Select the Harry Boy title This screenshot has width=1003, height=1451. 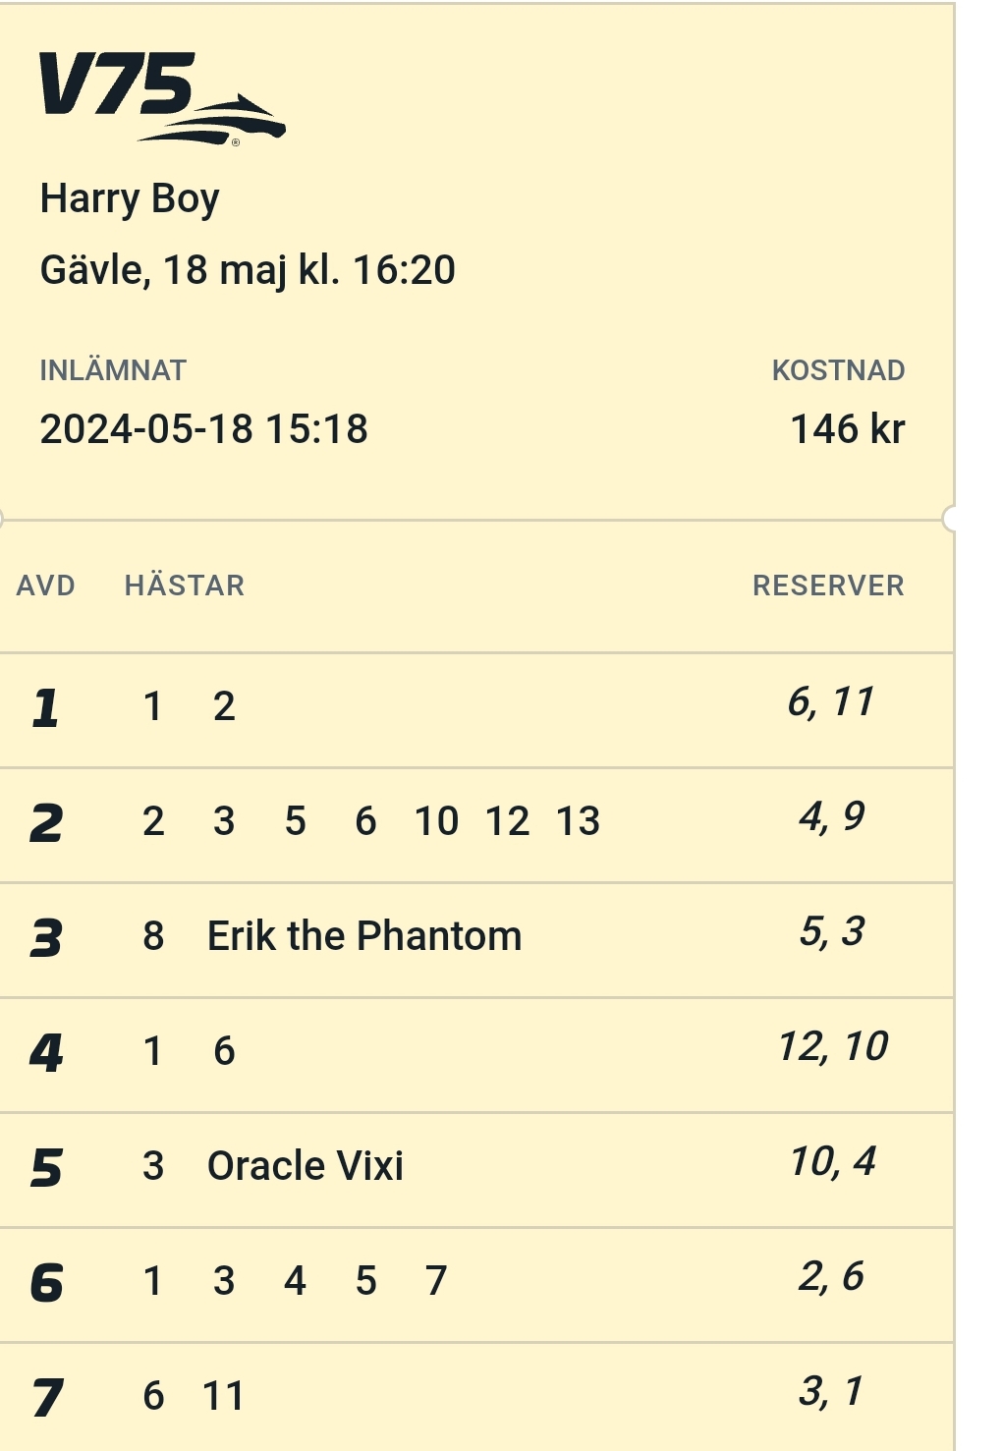(130, 198)
